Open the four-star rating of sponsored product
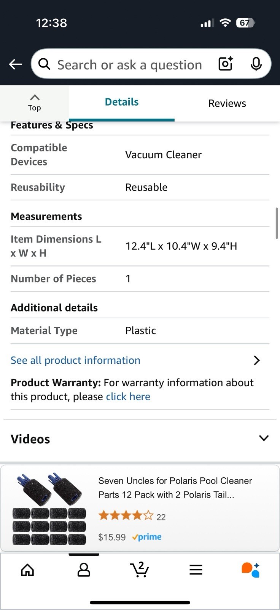Viewport: 280px width, 610px height. click(126, 516)
